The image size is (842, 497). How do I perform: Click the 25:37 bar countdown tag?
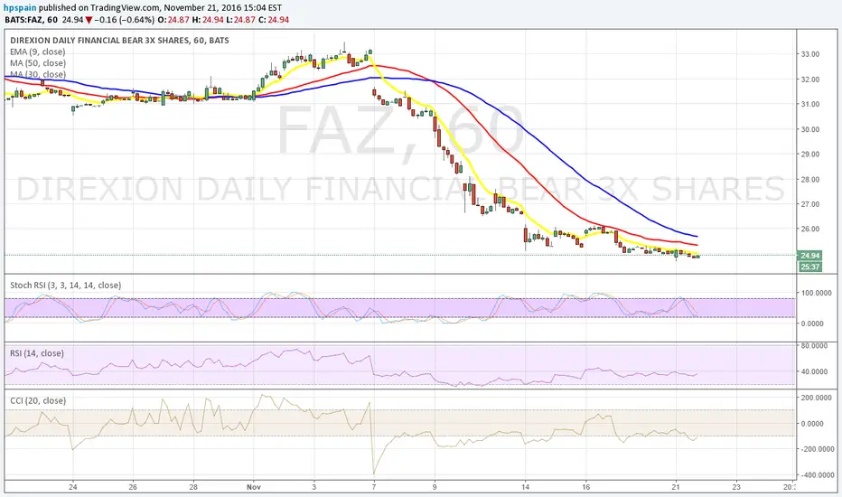coord(809,267)
